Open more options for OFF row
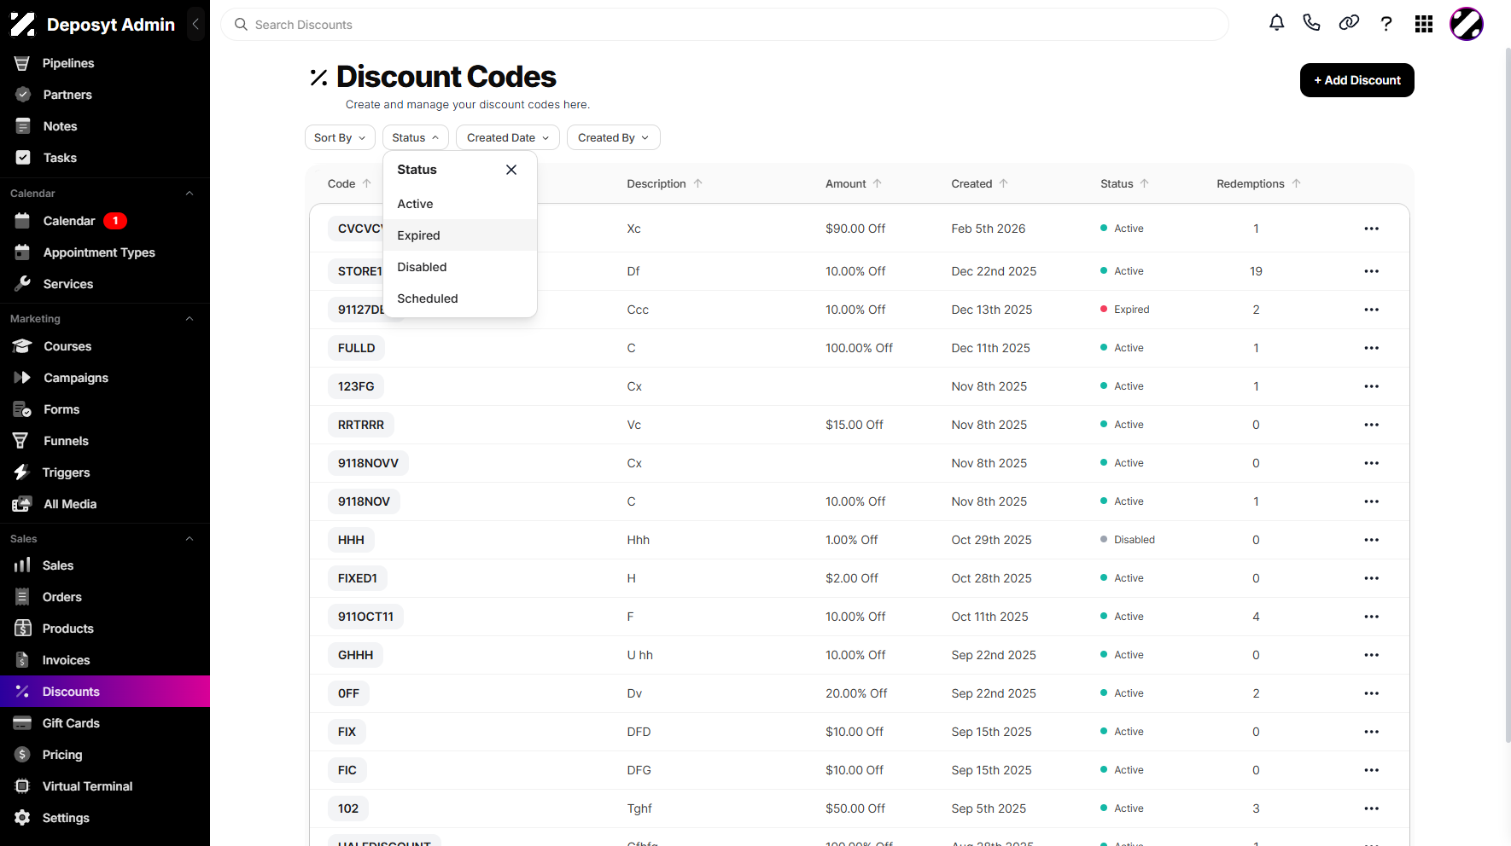Image resolution: width=1511 pixels, height=846 pixels. click(x=1372, y=693)
